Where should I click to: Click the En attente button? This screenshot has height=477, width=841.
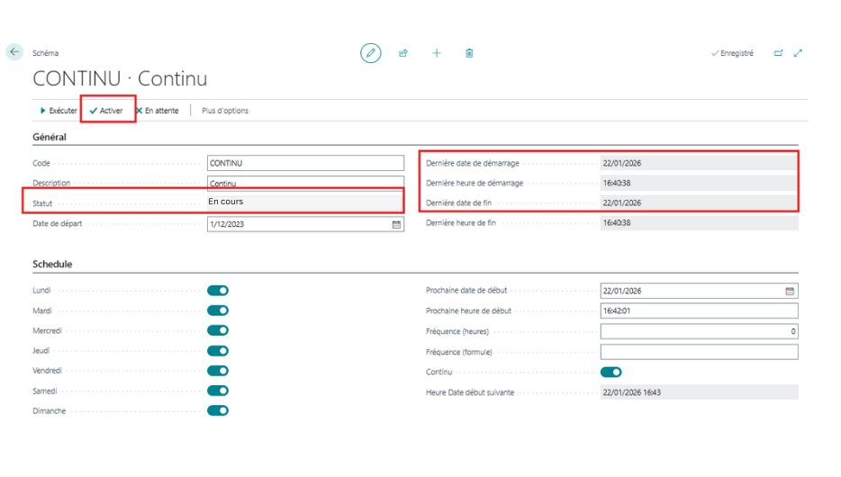pyautogui.click(x=157, y=111)
